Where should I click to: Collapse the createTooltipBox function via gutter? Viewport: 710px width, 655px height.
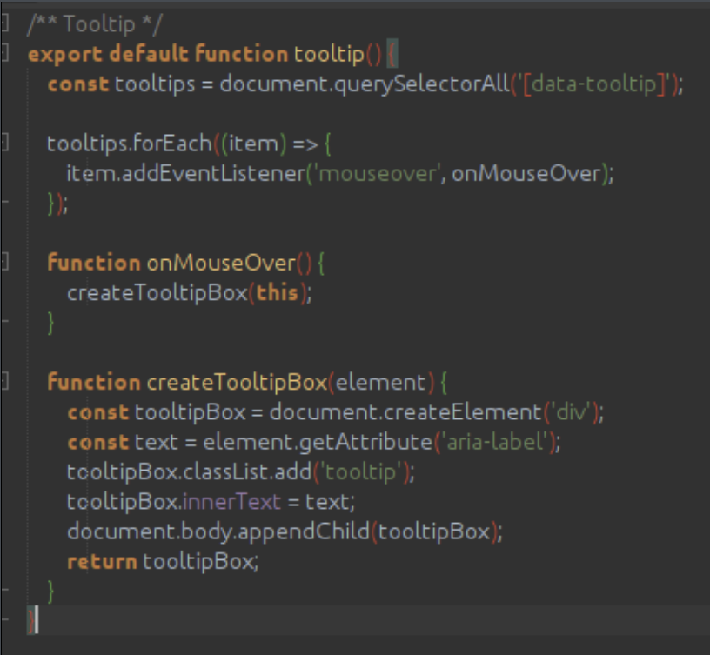(x=4, y=382)
